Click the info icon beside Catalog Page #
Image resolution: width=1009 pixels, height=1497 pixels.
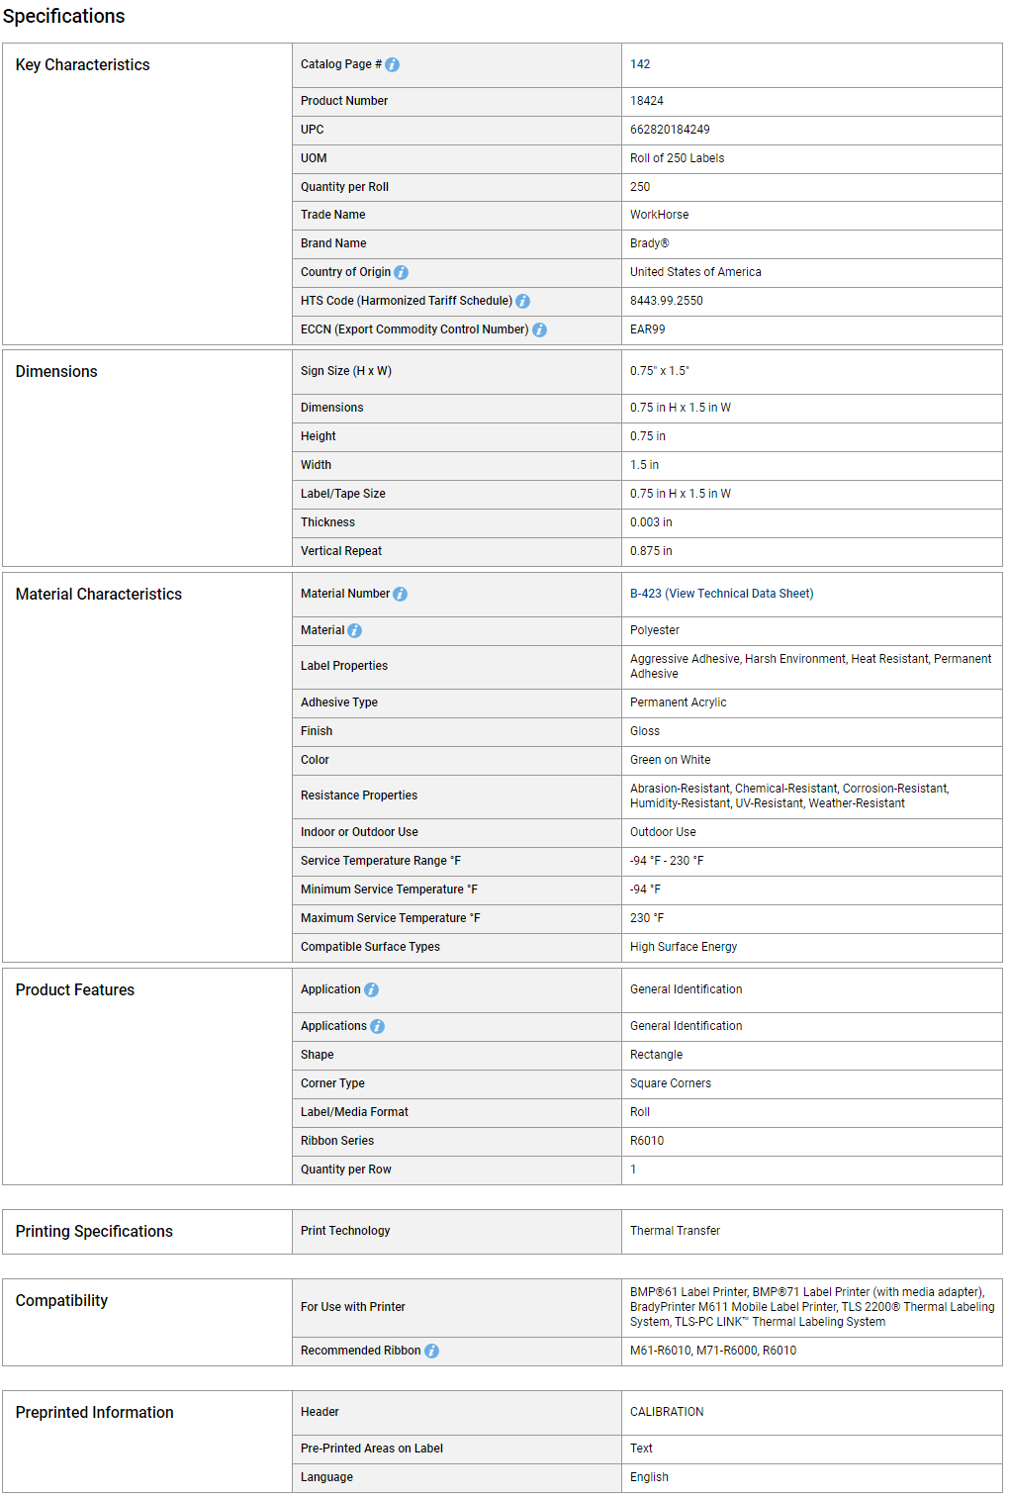click(x=392, y=65)
